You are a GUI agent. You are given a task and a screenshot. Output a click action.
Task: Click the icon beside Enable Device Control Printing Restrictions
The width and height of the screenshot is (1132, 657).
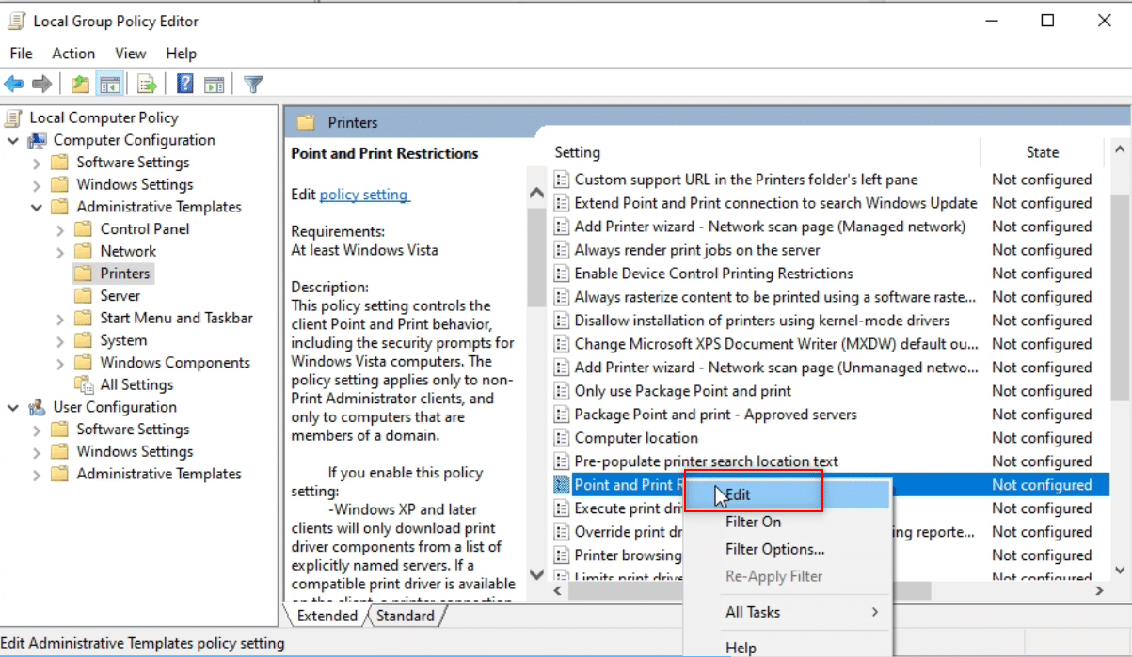point(562,274)
